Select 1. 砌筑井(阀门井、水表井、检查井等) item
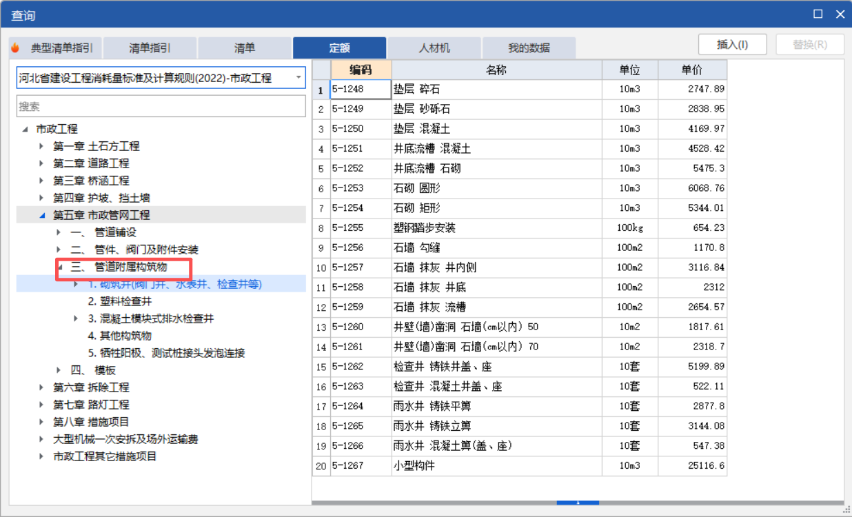This screenshot has width=852, height=517. point(175,284)
